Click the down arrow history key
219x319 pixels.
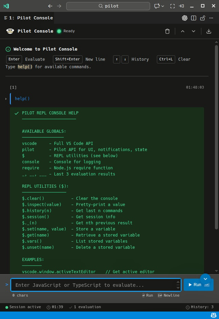tap(125, 59)
